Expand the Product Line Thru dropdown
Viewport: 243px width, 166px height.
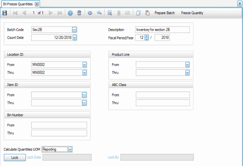click(187, 73)
